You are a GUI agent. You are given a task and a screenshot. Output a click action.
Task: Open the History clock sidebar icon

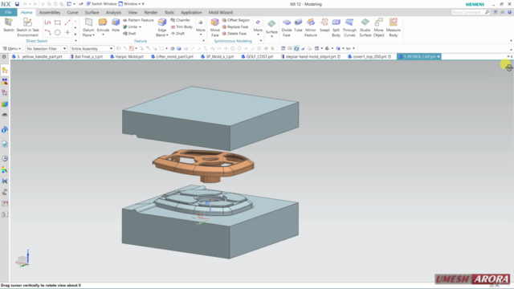5,159
